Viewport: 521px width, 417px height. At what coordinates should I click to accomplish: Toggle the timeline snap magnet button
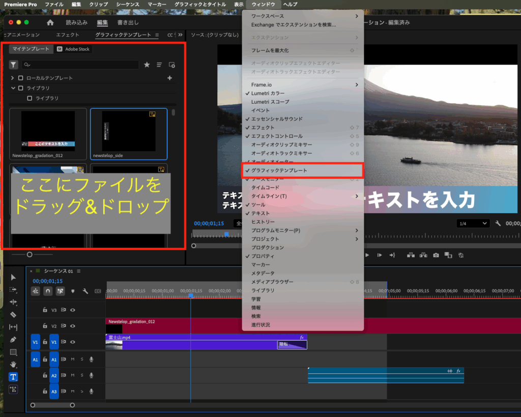click(x=48, y=291)
